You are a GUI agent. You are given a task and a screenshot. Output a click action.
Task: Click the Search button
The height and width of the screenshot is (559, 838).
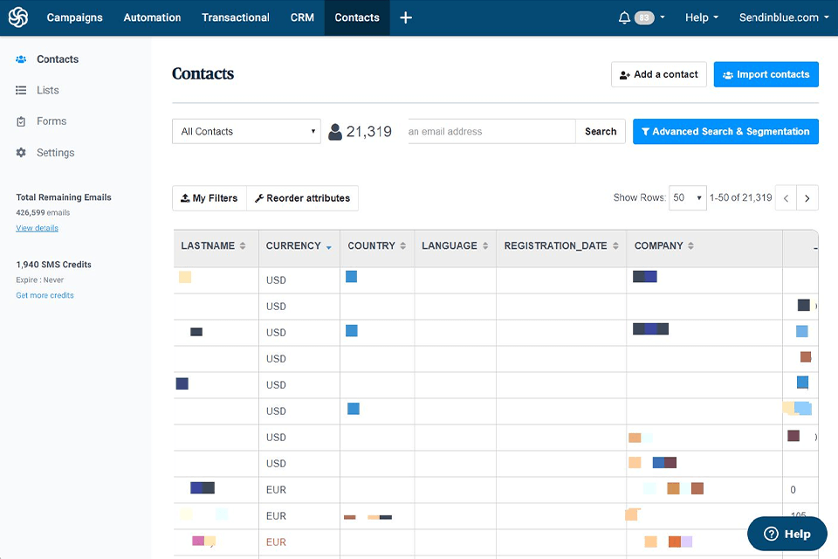(x=601, y=132)
